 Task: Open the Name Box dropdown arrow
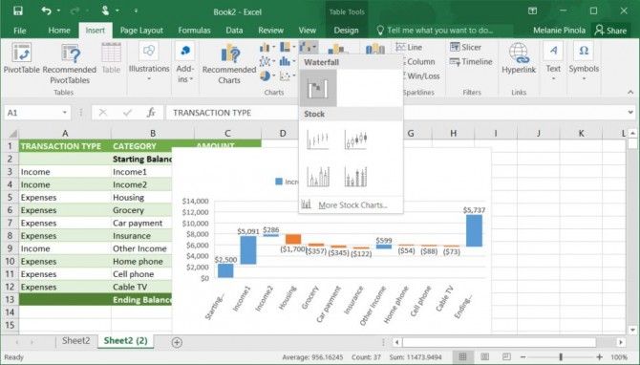click(65, 113)
